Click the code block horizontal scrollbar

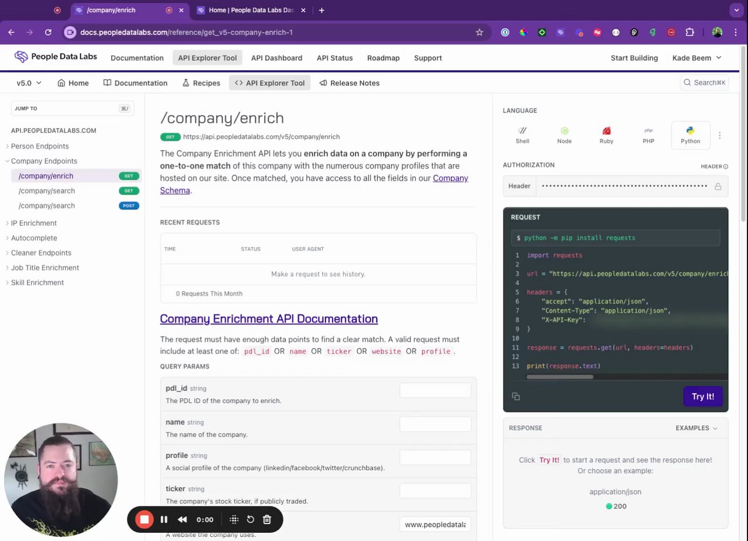[x=560, y=377]
